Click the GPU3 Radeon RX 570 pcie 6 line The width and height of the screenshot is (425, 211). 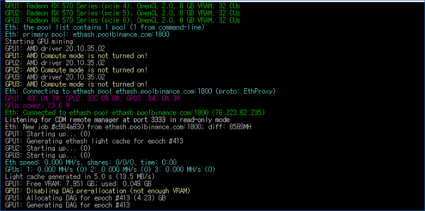(122, 20)
